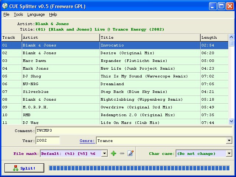Click the CUE Splitter CD icon in title bar
Viewport: 236px width, 177px height.
click(5, 6)
